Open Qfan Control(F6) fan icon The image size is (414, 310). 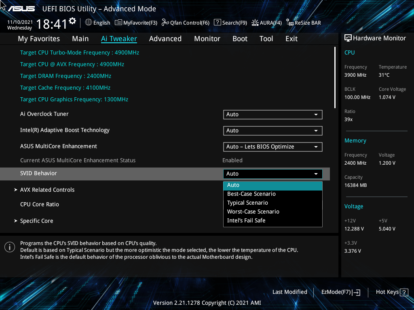165,23
